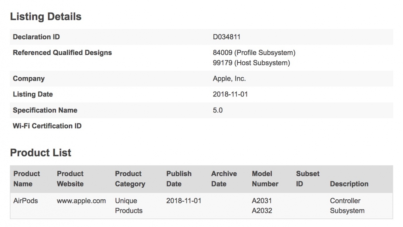This screenshot has height=227, width=403.
Task: Click the Product Category column header
Action: (x=130, y=179)
